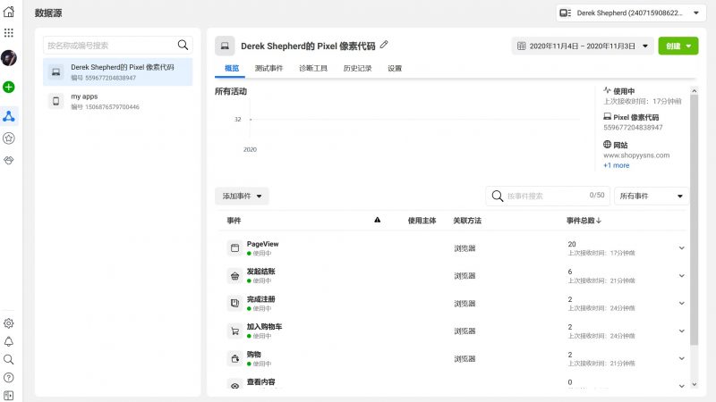This screenshot has height=402, width=716.
Task: Click the 关联方法 column header
Action: tap(467, 221)
